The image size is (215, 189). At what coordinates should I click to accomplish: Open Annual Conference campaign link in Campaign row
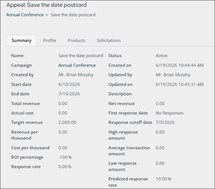(x=77, y=65)
